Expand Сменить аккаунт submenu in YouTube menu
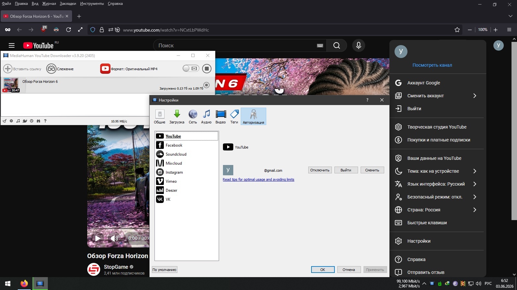This screenshot has width=517, height=290. click(475, 96)
